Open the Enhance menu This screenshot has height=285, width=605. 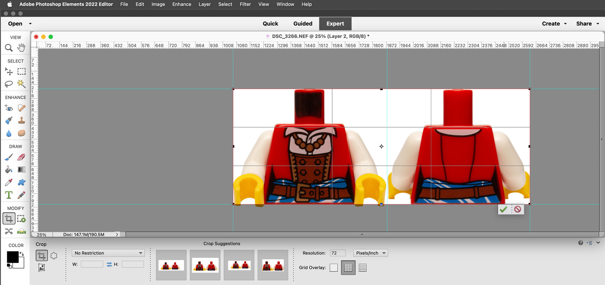[x=182, y=4]
